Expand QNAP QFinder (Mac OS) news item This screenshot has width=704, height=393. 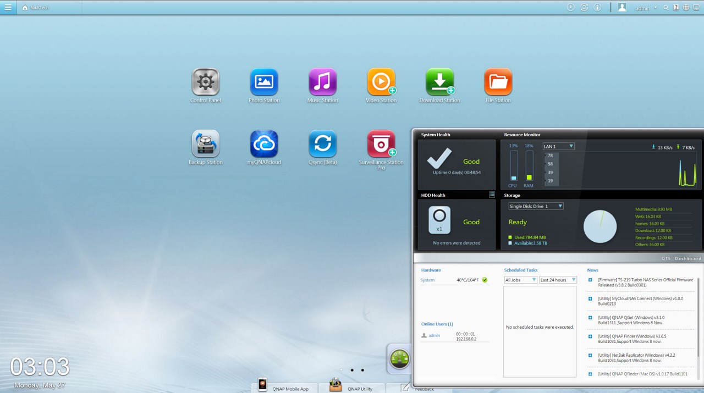[x=590, y=374]
